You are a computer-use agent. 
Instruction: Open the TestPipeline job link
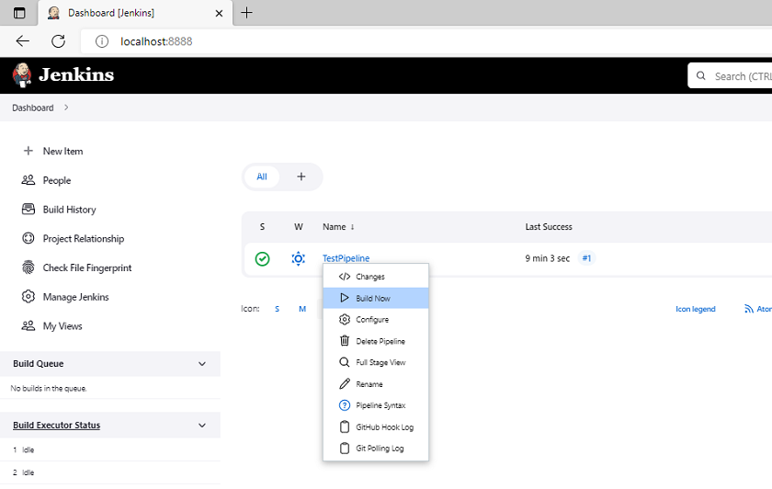click(346, 258)
